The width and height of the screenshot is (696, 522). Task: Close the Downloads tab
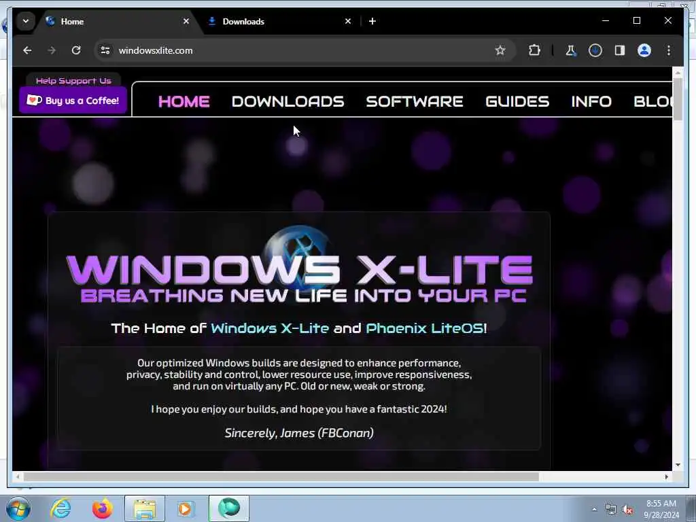(x=348, y=21)
